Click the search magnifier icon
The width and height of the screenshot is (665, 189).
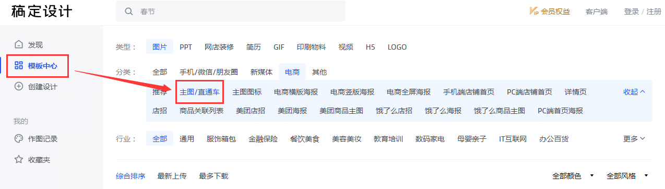pos(128,11)
